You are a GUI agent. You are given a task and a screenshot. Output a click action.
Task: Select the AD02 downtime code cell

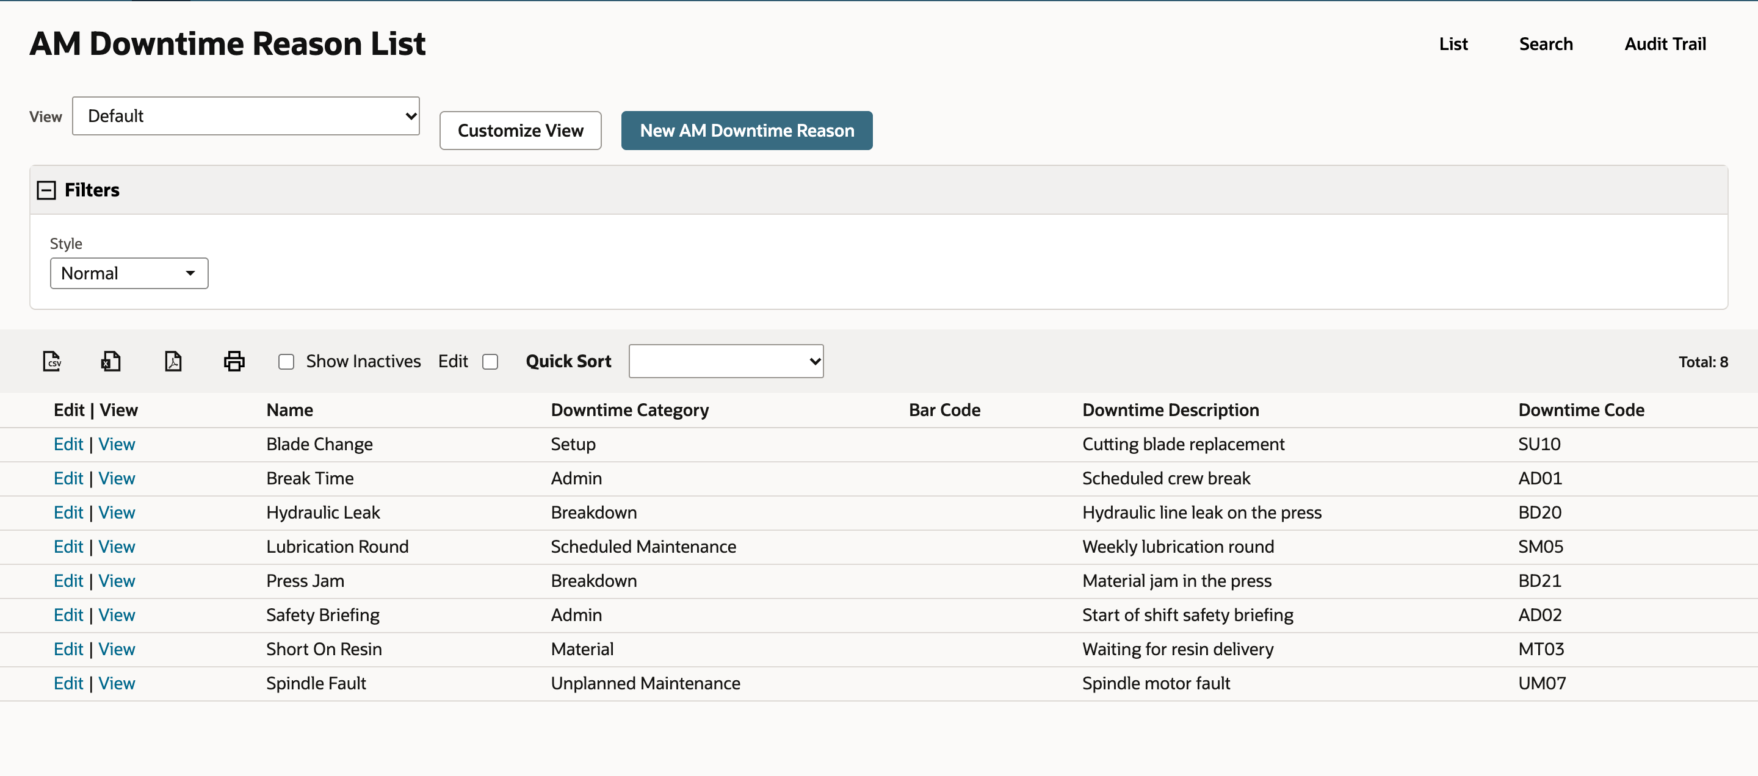pyautogui.click(x=1539, y=615)
